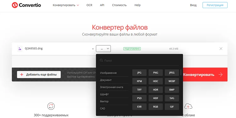Viewport: 236px width, 118px height.
Task: Select the Электронная книга category
Action: pos(111,87)
